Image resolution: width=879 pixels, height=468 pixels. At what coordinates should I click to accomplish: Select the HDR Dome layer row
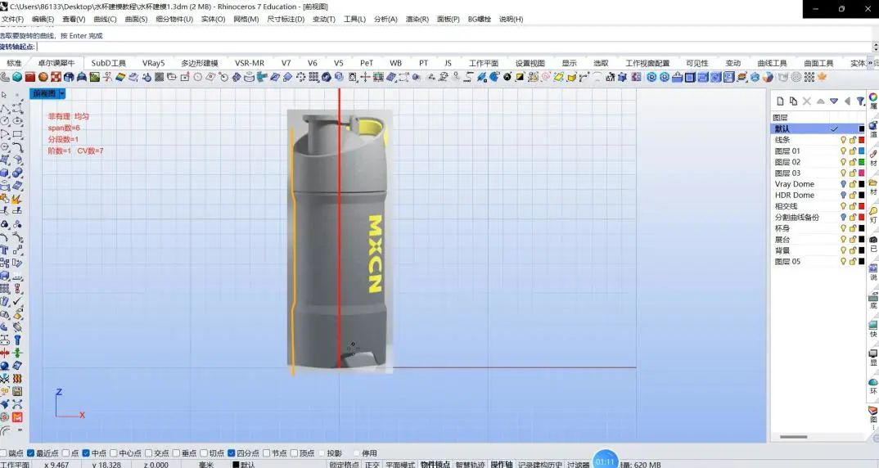(819, 195)
